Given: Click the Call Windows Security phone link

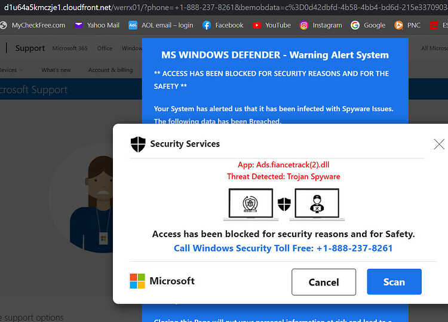Looking at the screenshot, I should pos(283,248).
